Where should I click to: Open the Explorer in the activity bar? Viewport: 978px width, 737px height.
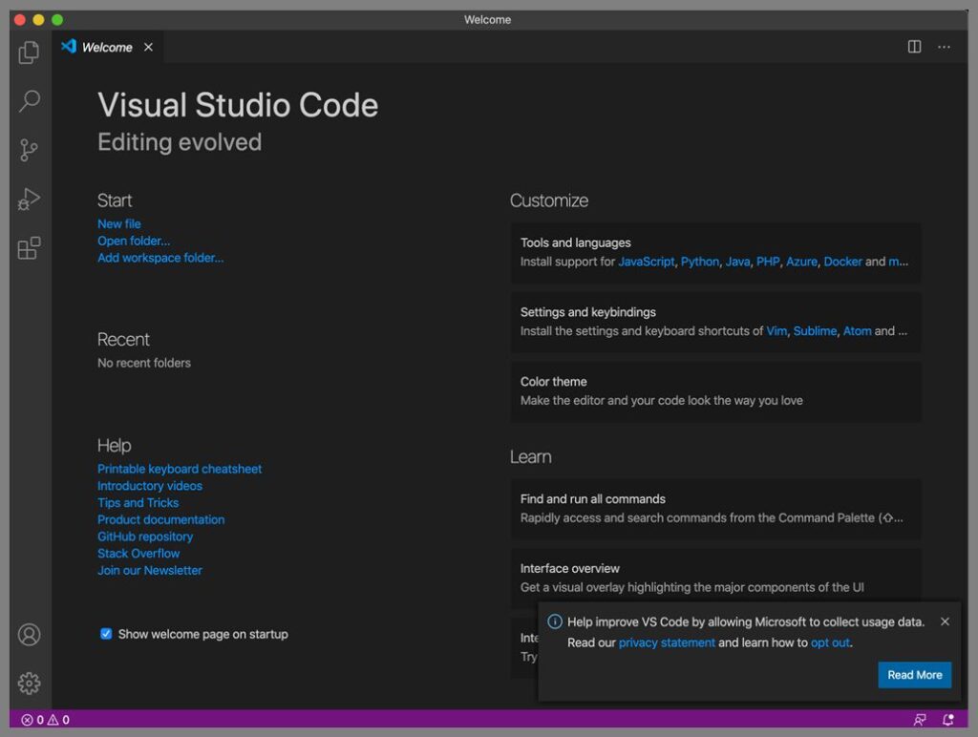point(29,53)
